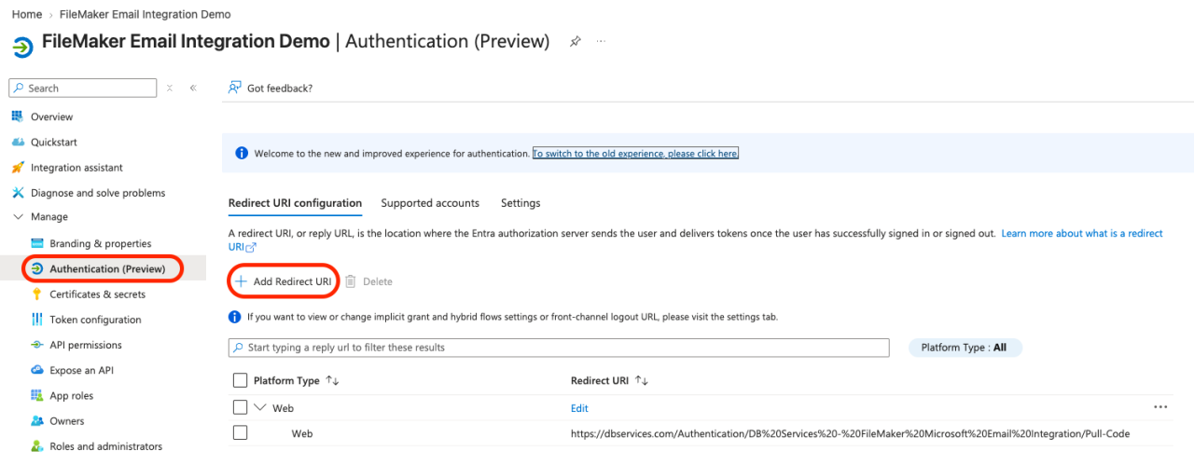Click in the sidebar Search field

[x=83, y=88]
